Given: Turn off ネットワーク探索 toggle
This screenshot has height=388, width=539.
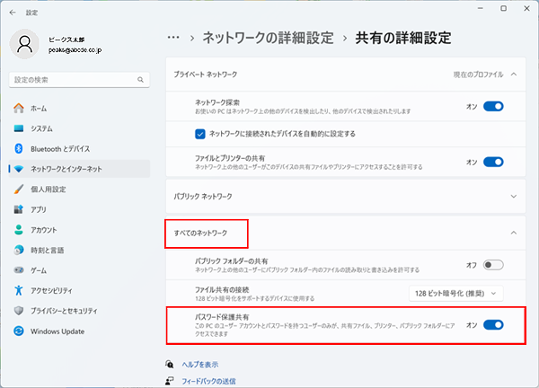Looking at the screenshot, I should pyautogui.click(x=493, y=106).
